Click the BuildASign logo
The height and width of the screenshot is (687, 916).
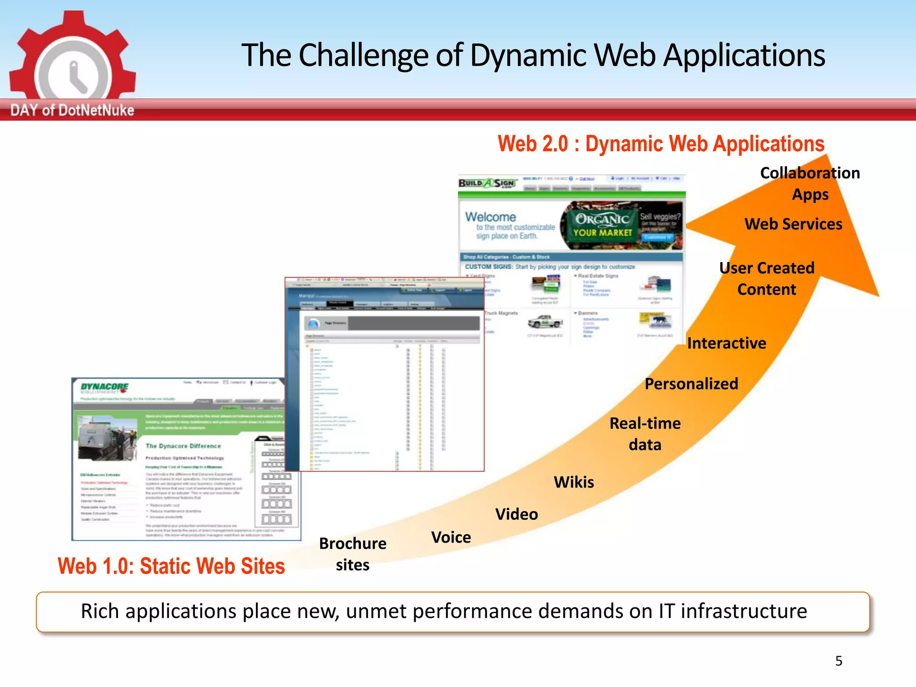pos(488,183)
